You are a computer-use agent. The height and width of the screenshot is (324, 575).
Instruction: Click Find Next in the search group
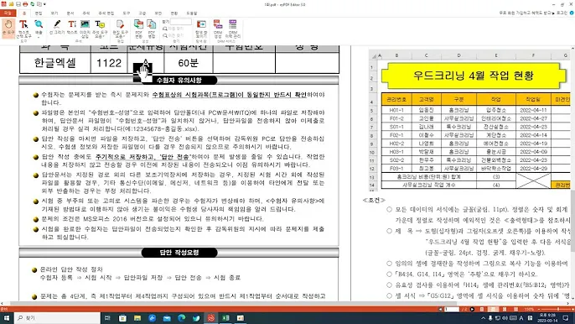(173, 29)
